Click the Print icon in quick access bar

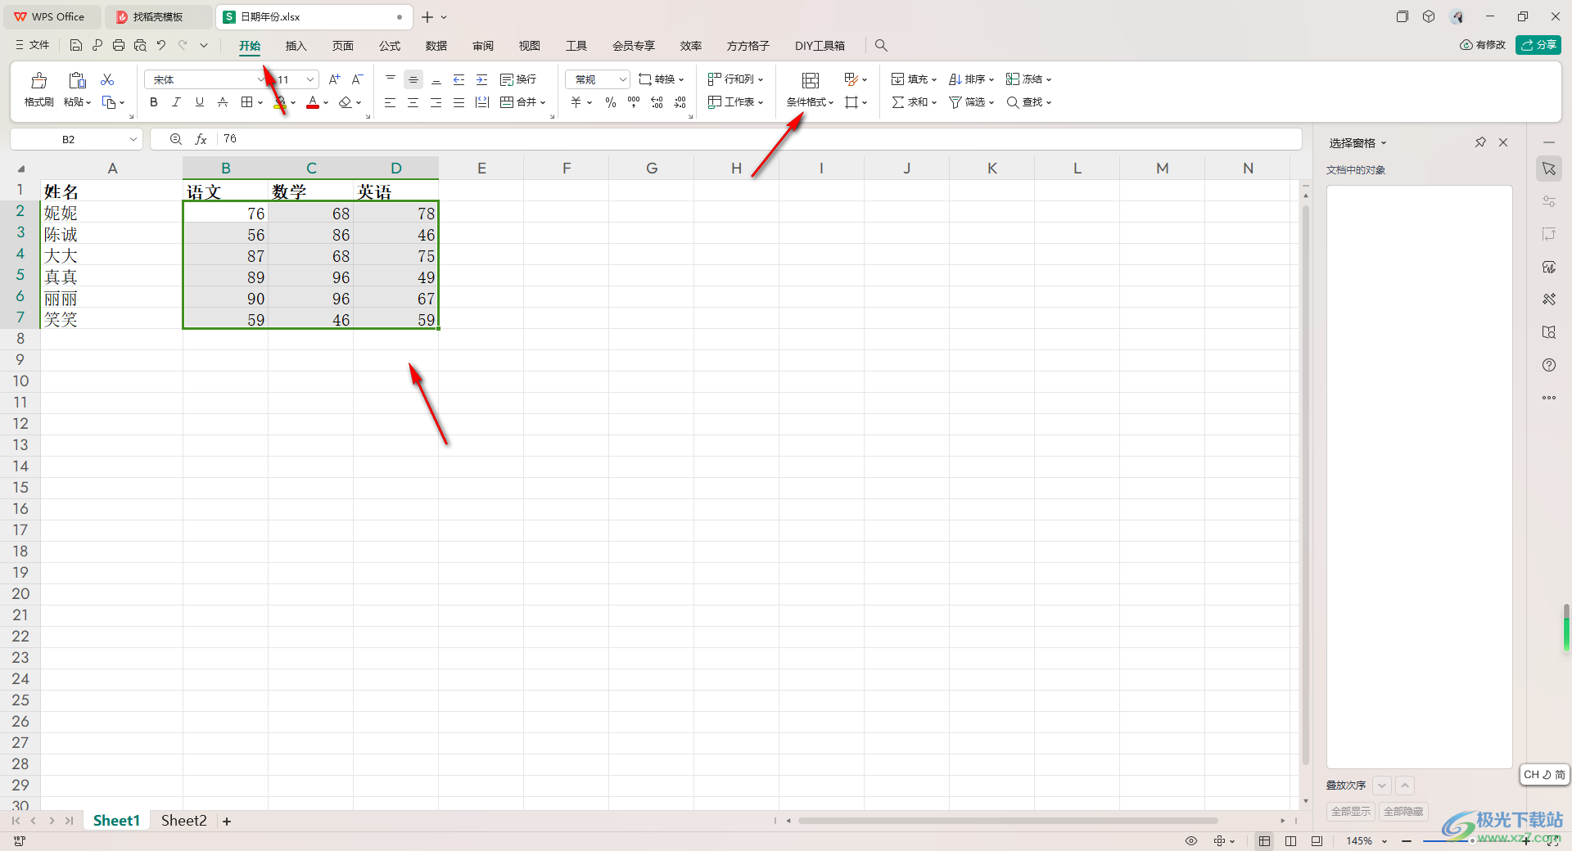(119, 46)
